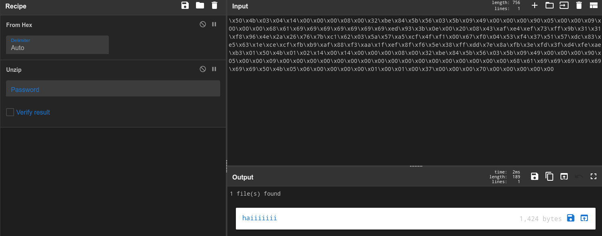Replace input with output
Image resolution: width=602 pixels, height=236 pixels.
coord(564,176)
